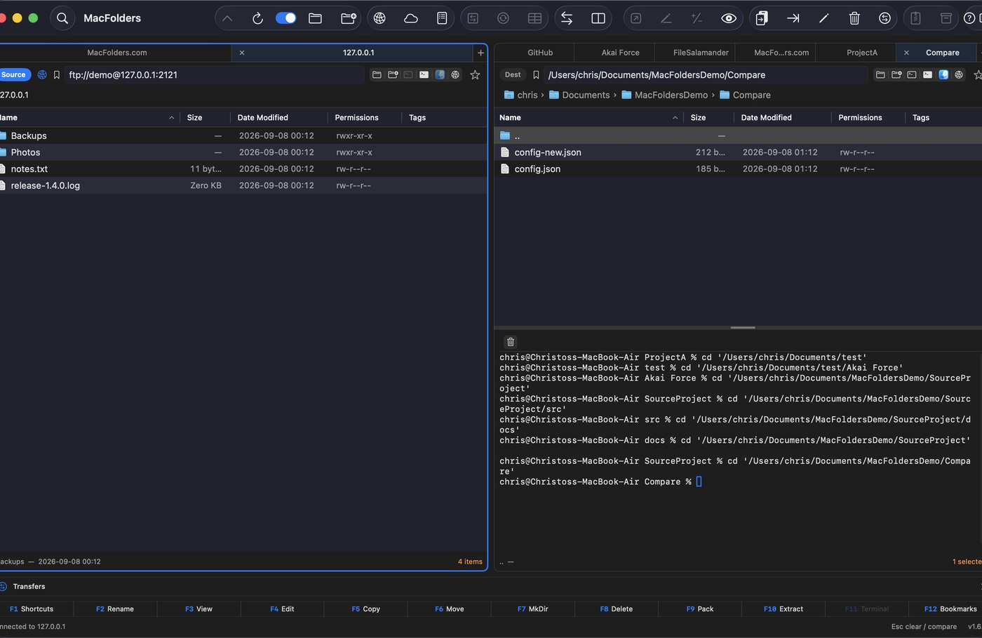Image resolution: width=982 pixels, height=638 pixels.
Task: Toggle the dual-pane layout icon
Action: pos(598,18)
